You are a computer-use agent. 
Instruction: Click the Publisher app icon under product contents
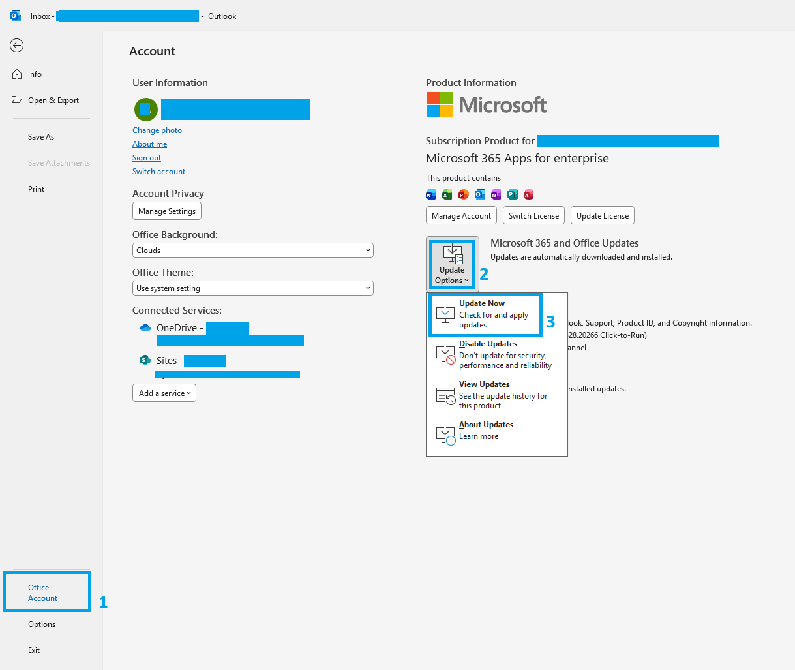[512, 194]
